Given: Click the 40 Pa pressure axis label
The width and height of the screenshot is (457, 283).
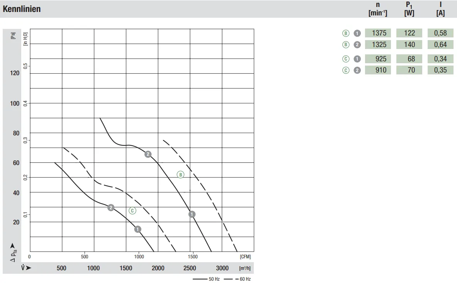Looking at the screenshot, I should (x=16, y=193).
